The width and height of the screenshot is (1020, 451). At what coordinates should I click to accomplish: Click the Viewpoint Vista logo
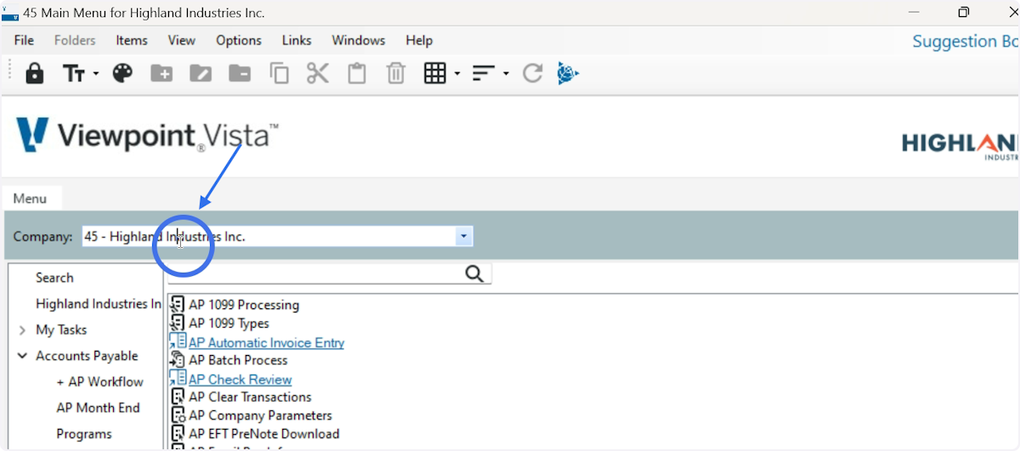pyautogui.click(x=146, y=136)
